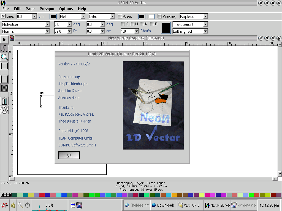Click the vertical scrollbar down arrow
This screenshot has width=282, height=211.
coord(280,174)
